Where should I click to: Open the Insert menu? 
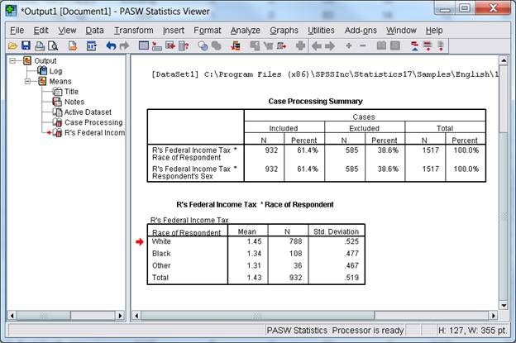click(174, 31)
